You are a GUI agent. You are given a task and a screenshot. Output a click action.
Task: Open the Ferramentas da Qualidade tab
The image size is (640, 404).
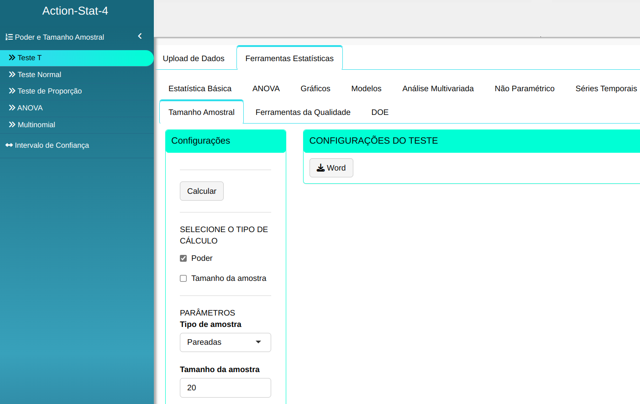point(303,112)
